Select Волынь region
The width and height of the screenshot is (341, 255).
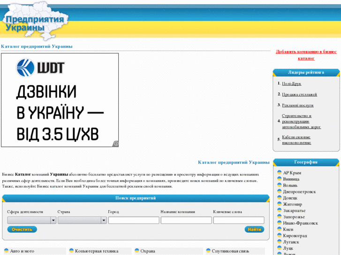pos(290,185)
